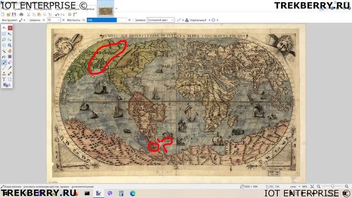Click the Paste clipboard icon
352x198 pixels.
point(39,15)
